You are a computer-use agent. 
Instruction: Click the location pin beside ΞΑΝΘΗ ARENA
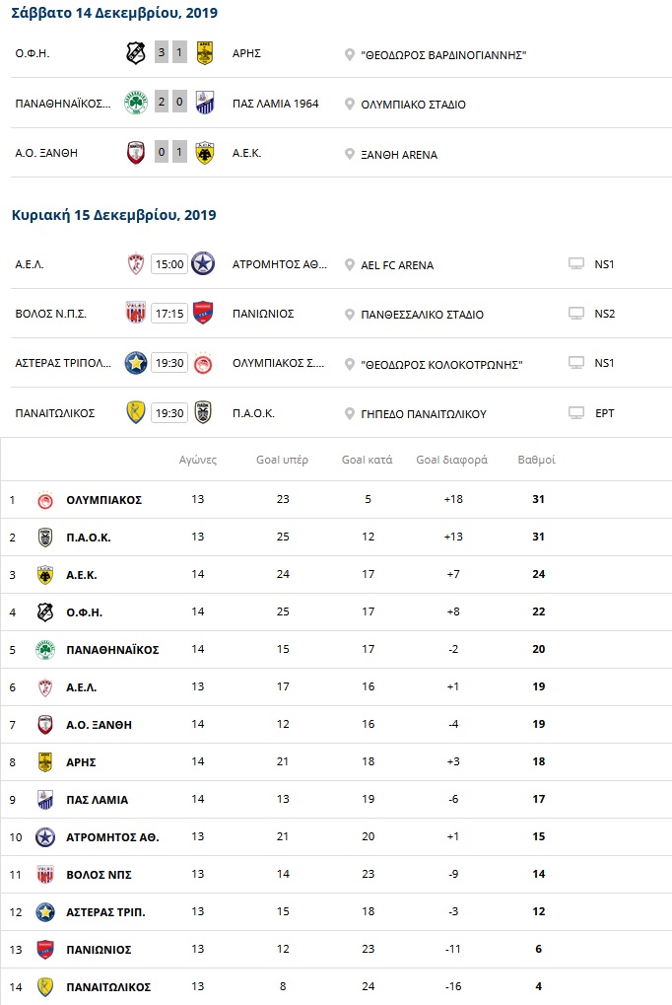[x=350, y=155]
